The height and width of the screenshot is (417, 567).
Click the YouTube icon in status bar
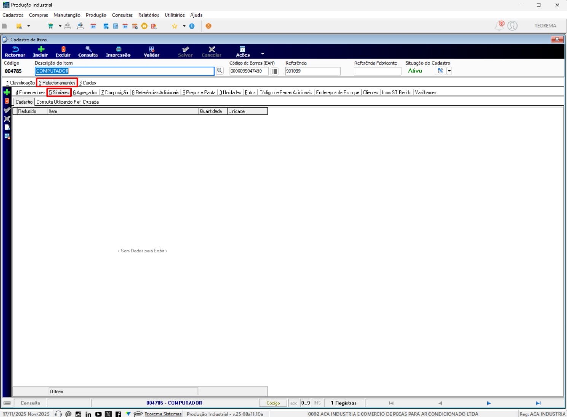tap(98, 414)
